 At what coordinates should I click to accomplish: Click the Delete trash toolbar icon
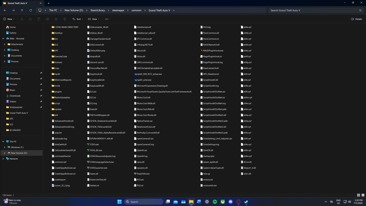tap(65, 19)
